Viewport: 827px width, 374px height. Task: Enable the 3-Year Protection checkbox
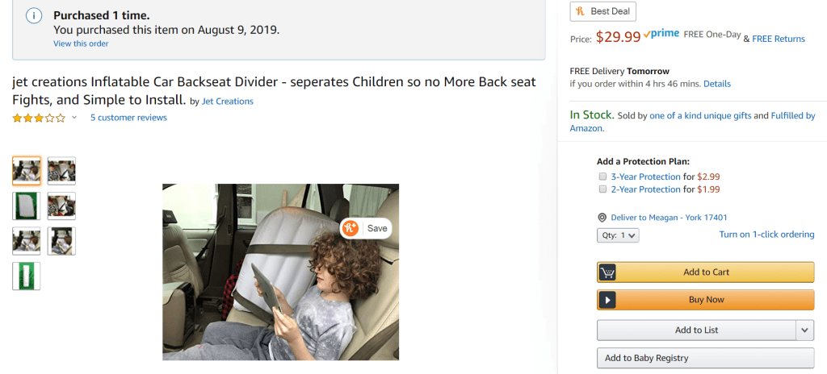pos(602,177)
